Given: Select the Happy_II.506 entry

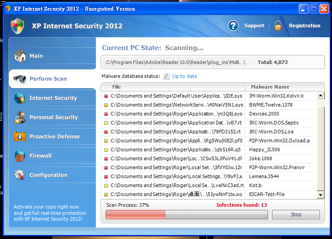Looking at the screenshot, I should [264, 149].
